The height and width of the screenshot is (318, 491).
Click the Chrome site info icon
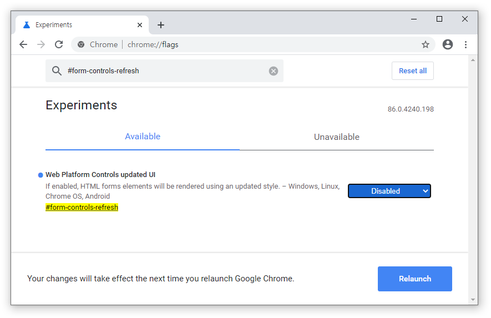pos(81,44)
